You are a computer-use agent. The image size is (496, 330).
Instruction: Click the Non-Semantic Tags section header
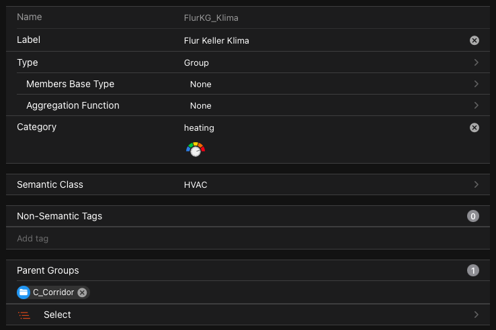click(59, 216)
